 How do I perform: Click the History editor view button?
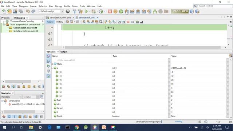coord(60,22)
